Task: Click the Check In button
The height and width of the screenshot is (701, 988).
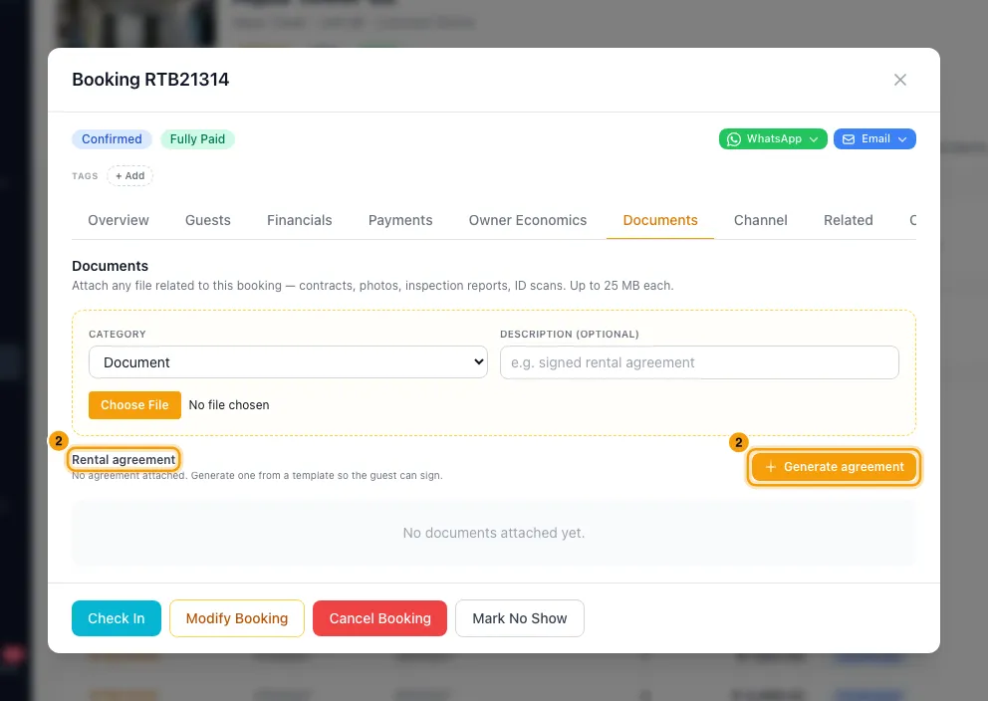Action: (x=117, y=618)
